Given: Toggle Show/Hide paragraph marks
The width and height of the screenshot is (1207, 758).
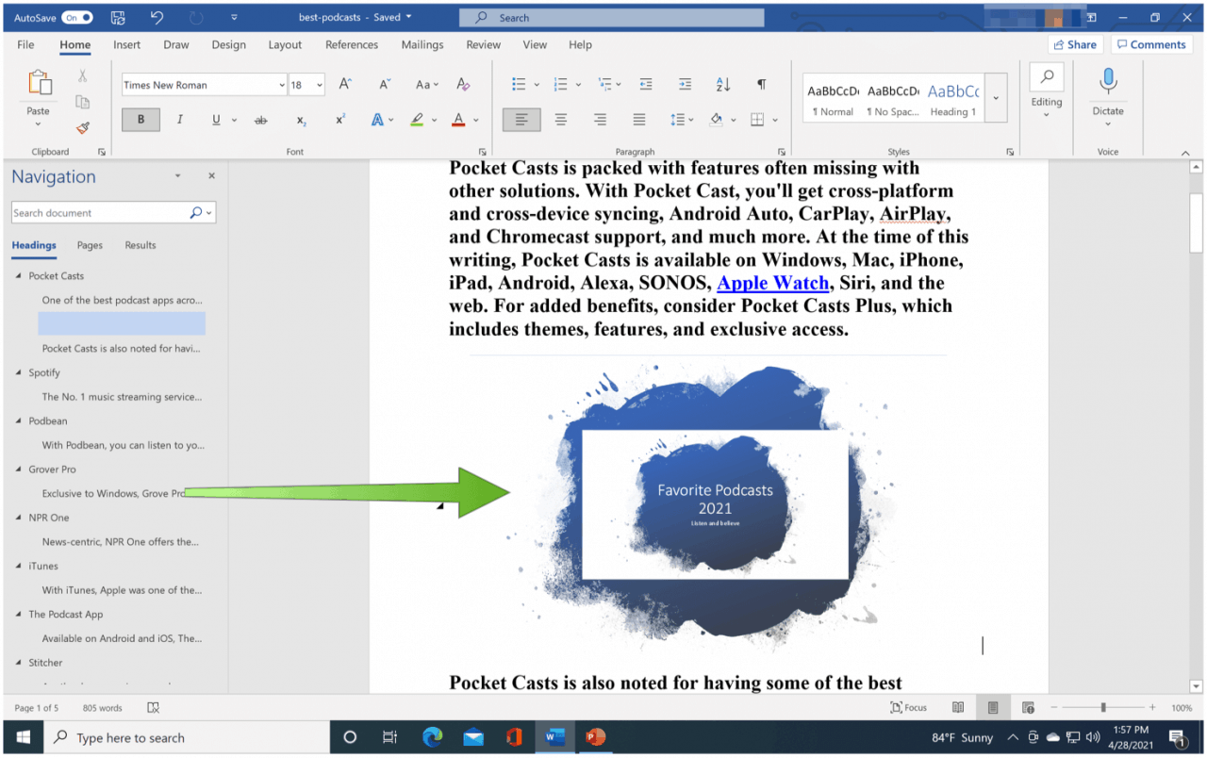Looking at the screenshot, I should pyautogui.click(x=760, y=84).
